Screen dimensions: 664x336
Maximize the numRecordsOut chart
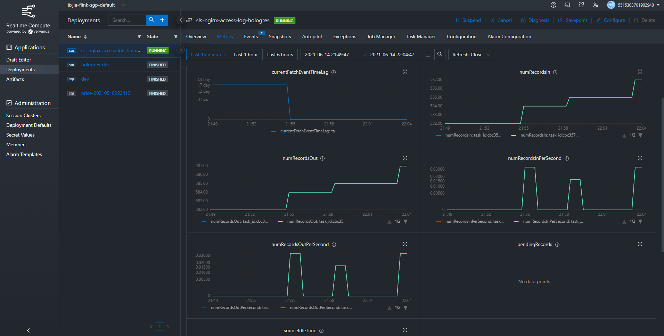click(x=405, y=158)
